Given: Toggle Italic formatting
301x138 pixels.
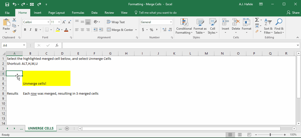Looking at the screenshot, I should [30, 30].
